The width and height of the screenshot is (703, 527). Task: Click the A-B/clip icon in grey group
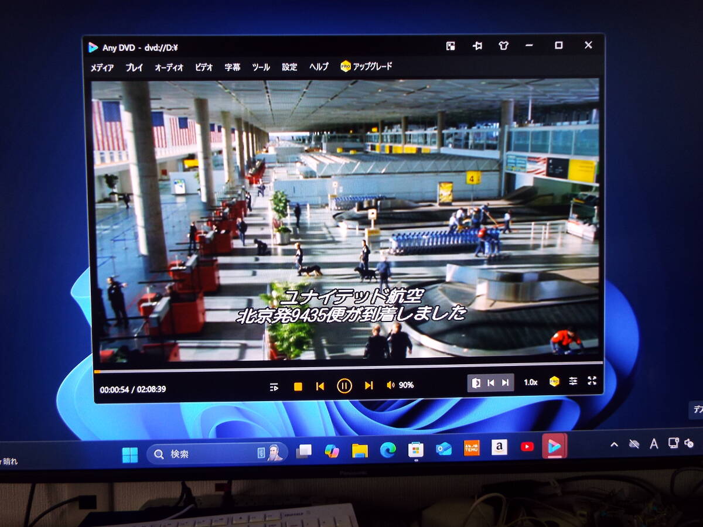(x=477, y=383)
